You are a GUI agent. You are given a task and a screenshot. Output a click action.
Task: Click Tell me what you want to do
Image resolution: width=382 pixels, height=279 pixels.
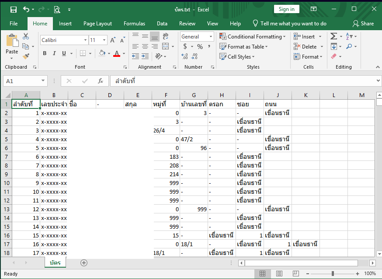tap(289, 24)
